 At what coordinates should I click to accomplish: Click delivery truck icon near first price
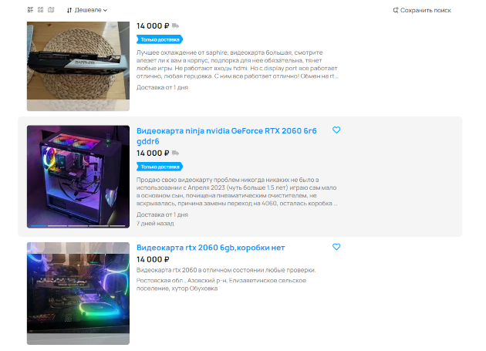click(175, 25)
